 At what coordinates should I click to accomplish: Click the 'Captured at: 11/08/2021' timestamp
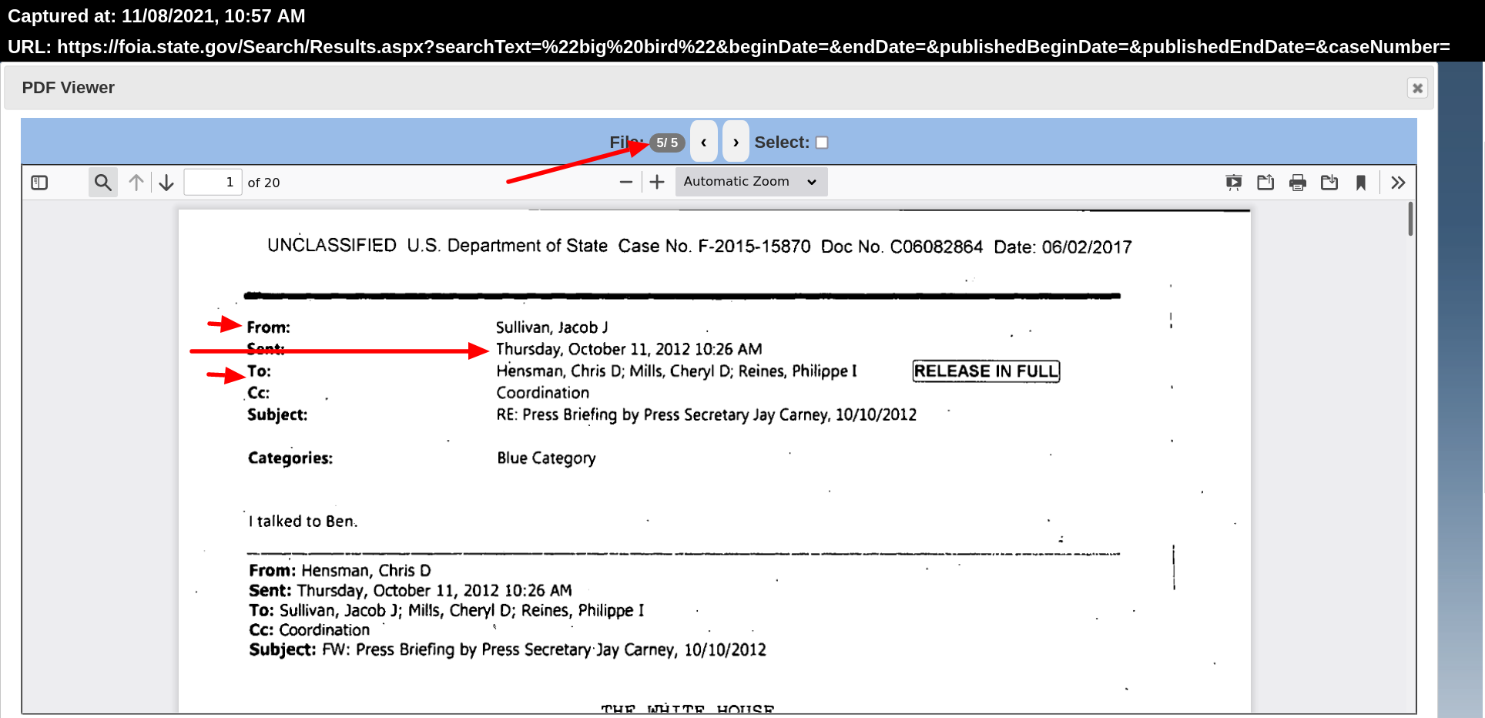156,16
